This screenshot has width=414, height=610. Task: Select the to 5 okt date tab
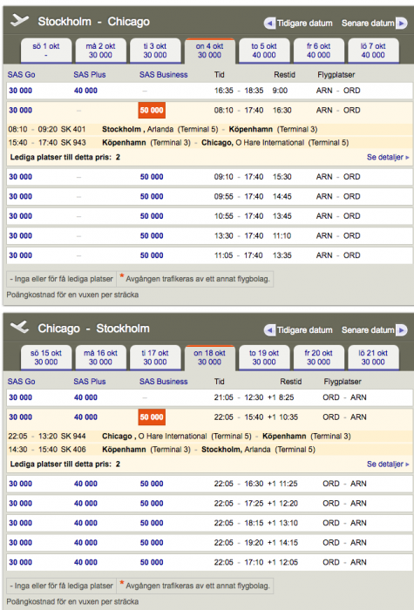(x=264, y=51)
